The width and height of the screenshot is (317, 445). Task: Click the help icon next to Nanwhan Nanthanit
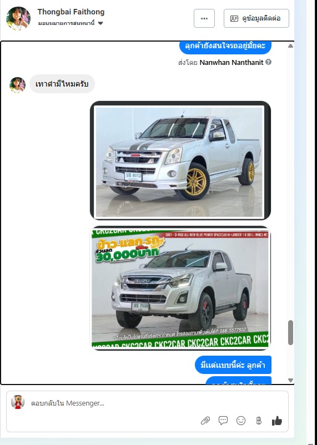(268, 62)
